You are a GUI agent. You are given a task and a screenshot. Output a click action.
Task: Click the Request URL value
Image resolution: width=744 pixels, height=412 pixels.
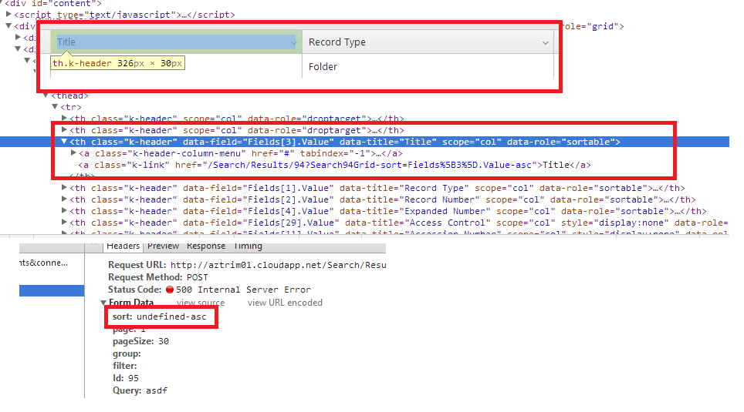(278, 265)
